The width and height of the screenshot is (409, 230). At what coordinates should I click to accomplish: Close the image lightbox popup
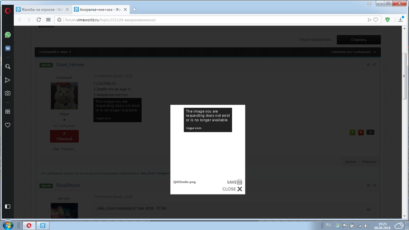tap(232, 189)
